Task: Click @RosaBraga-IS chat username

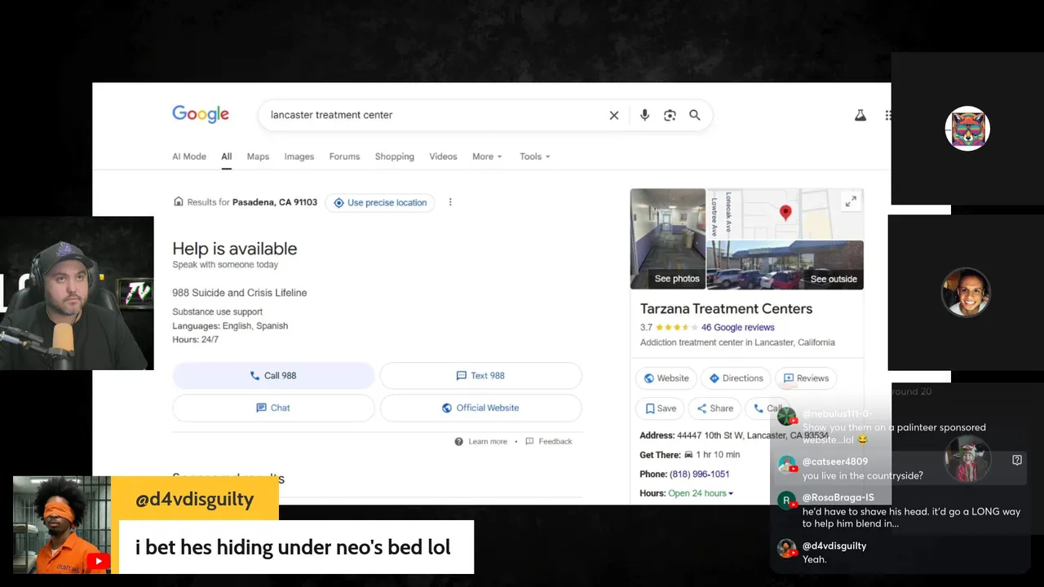Action: [838, 497]
